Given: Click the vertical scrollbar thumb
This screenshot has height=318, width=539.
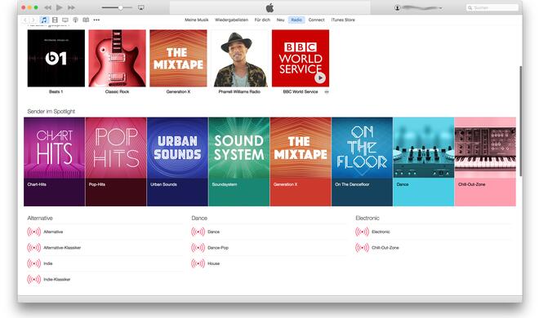Looking at the screenshot, I should point(520,121).
